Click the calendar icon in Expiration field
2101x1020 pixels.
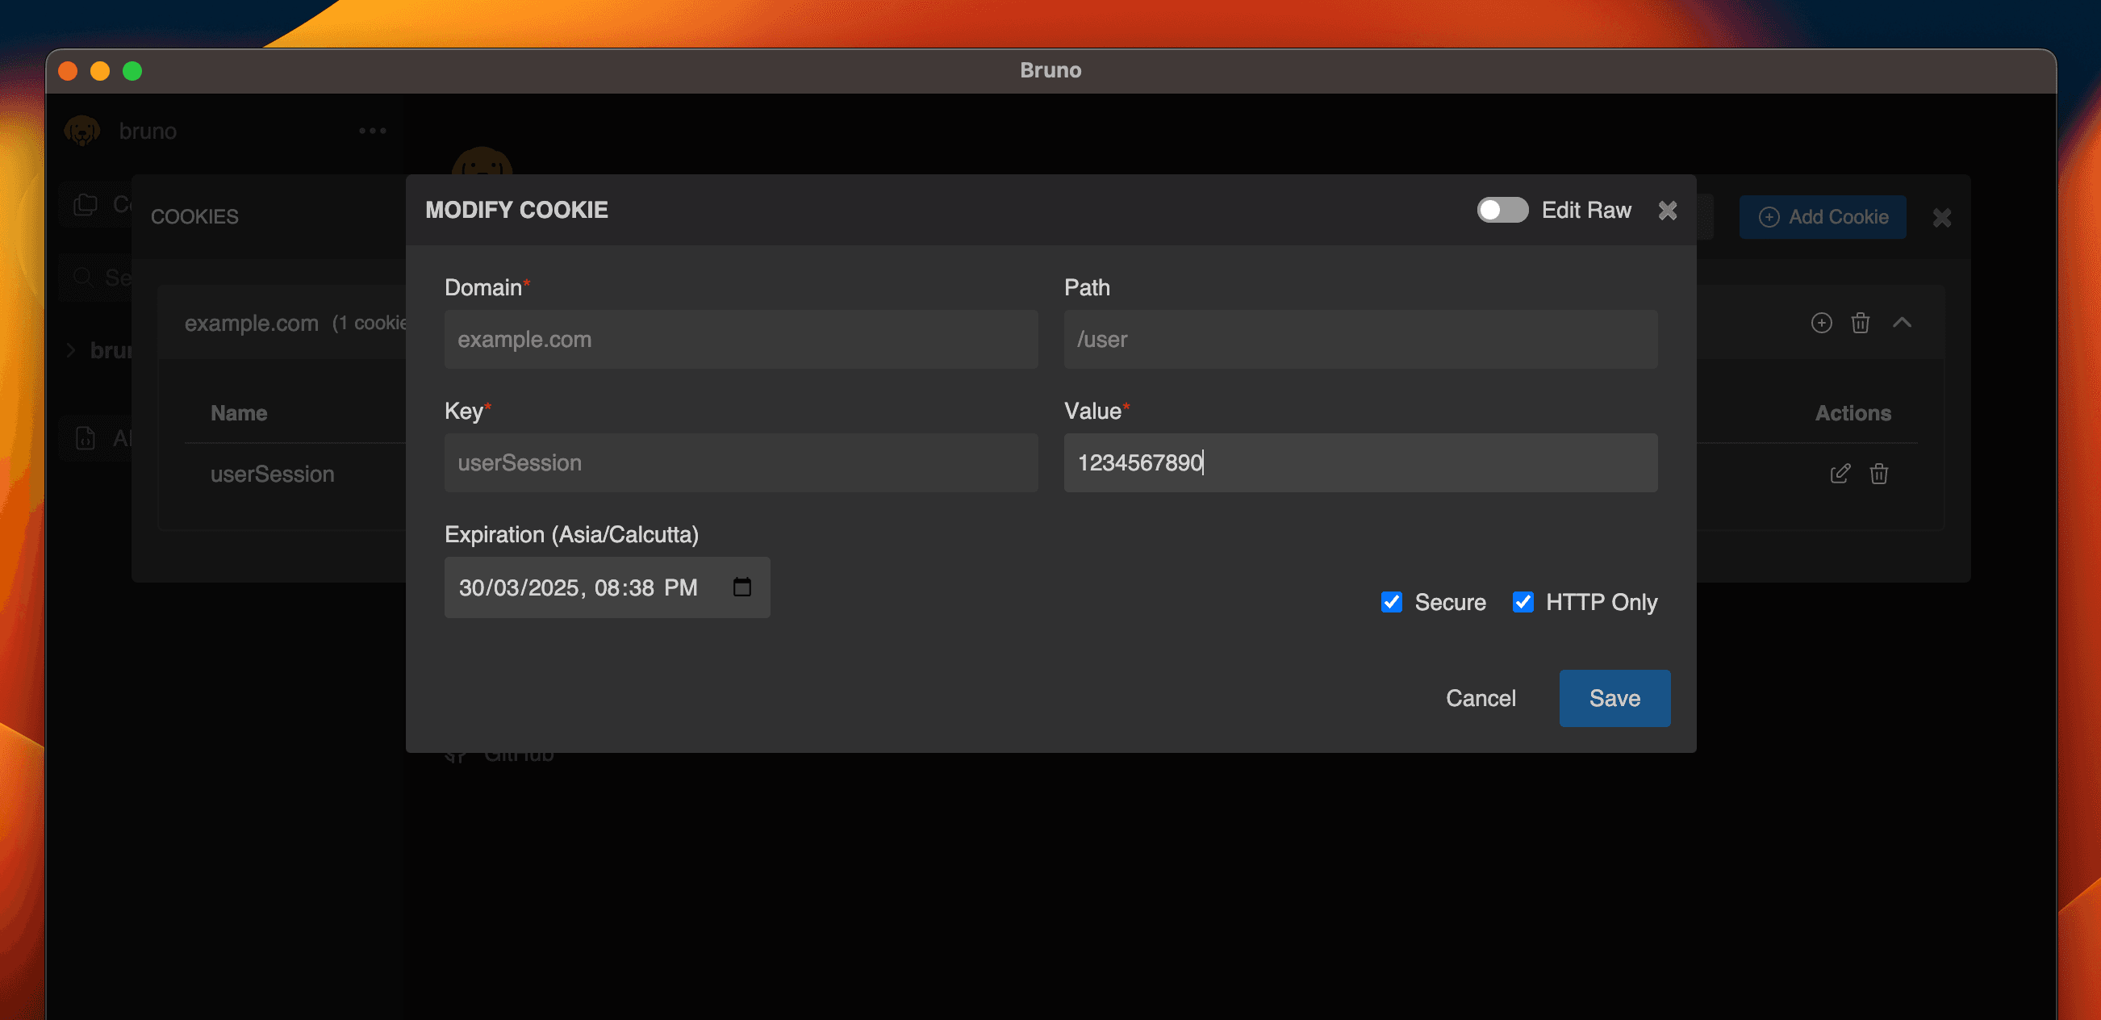pyautogui.click(x=741, y=587)
